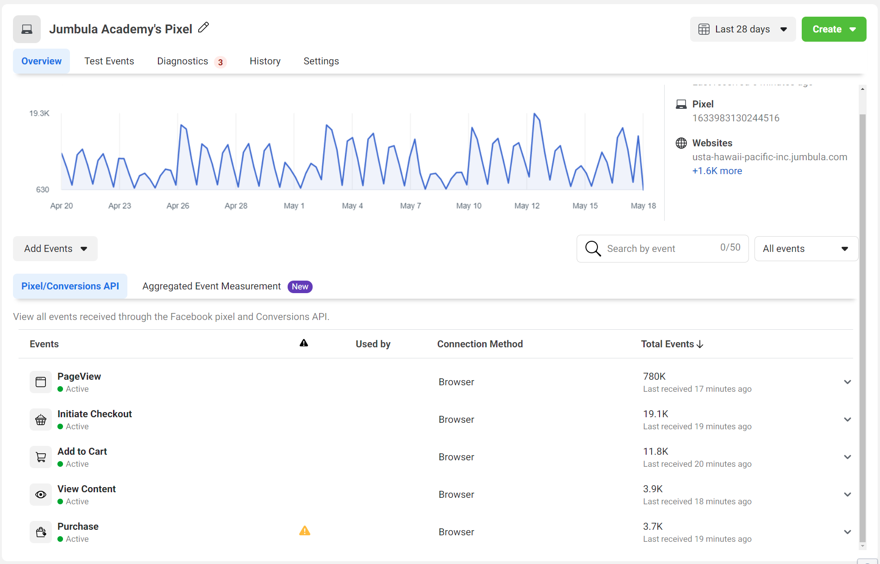Click the 11.8K Add to Cart total
The image size is (880, 564).
point(655,451)
